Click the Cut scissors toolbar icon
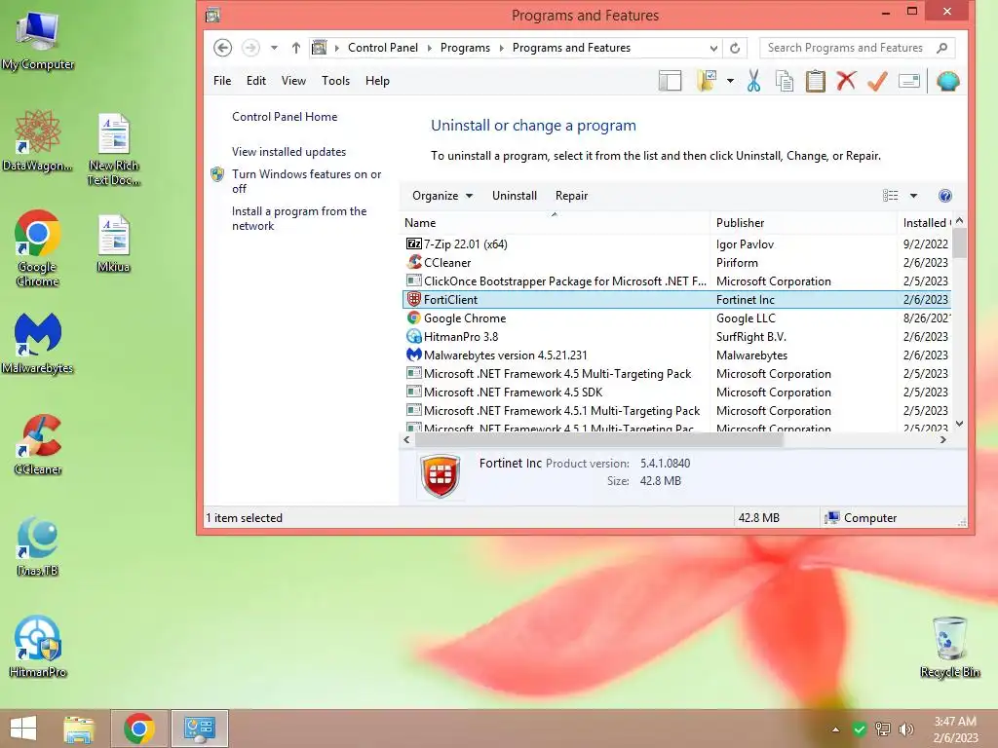 pyautogui.click(x=753, y=81)
